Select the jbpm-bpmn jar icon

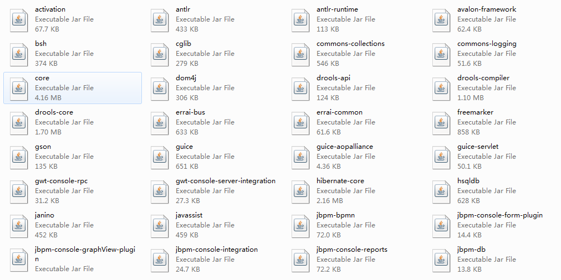[x=300, y=226]
